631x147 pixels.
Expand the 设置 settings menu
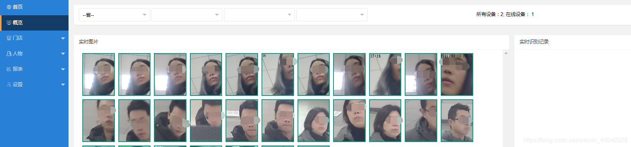34,84
